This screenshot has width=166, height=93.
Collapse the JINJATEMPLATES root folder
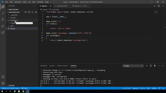tap(14, 12)
